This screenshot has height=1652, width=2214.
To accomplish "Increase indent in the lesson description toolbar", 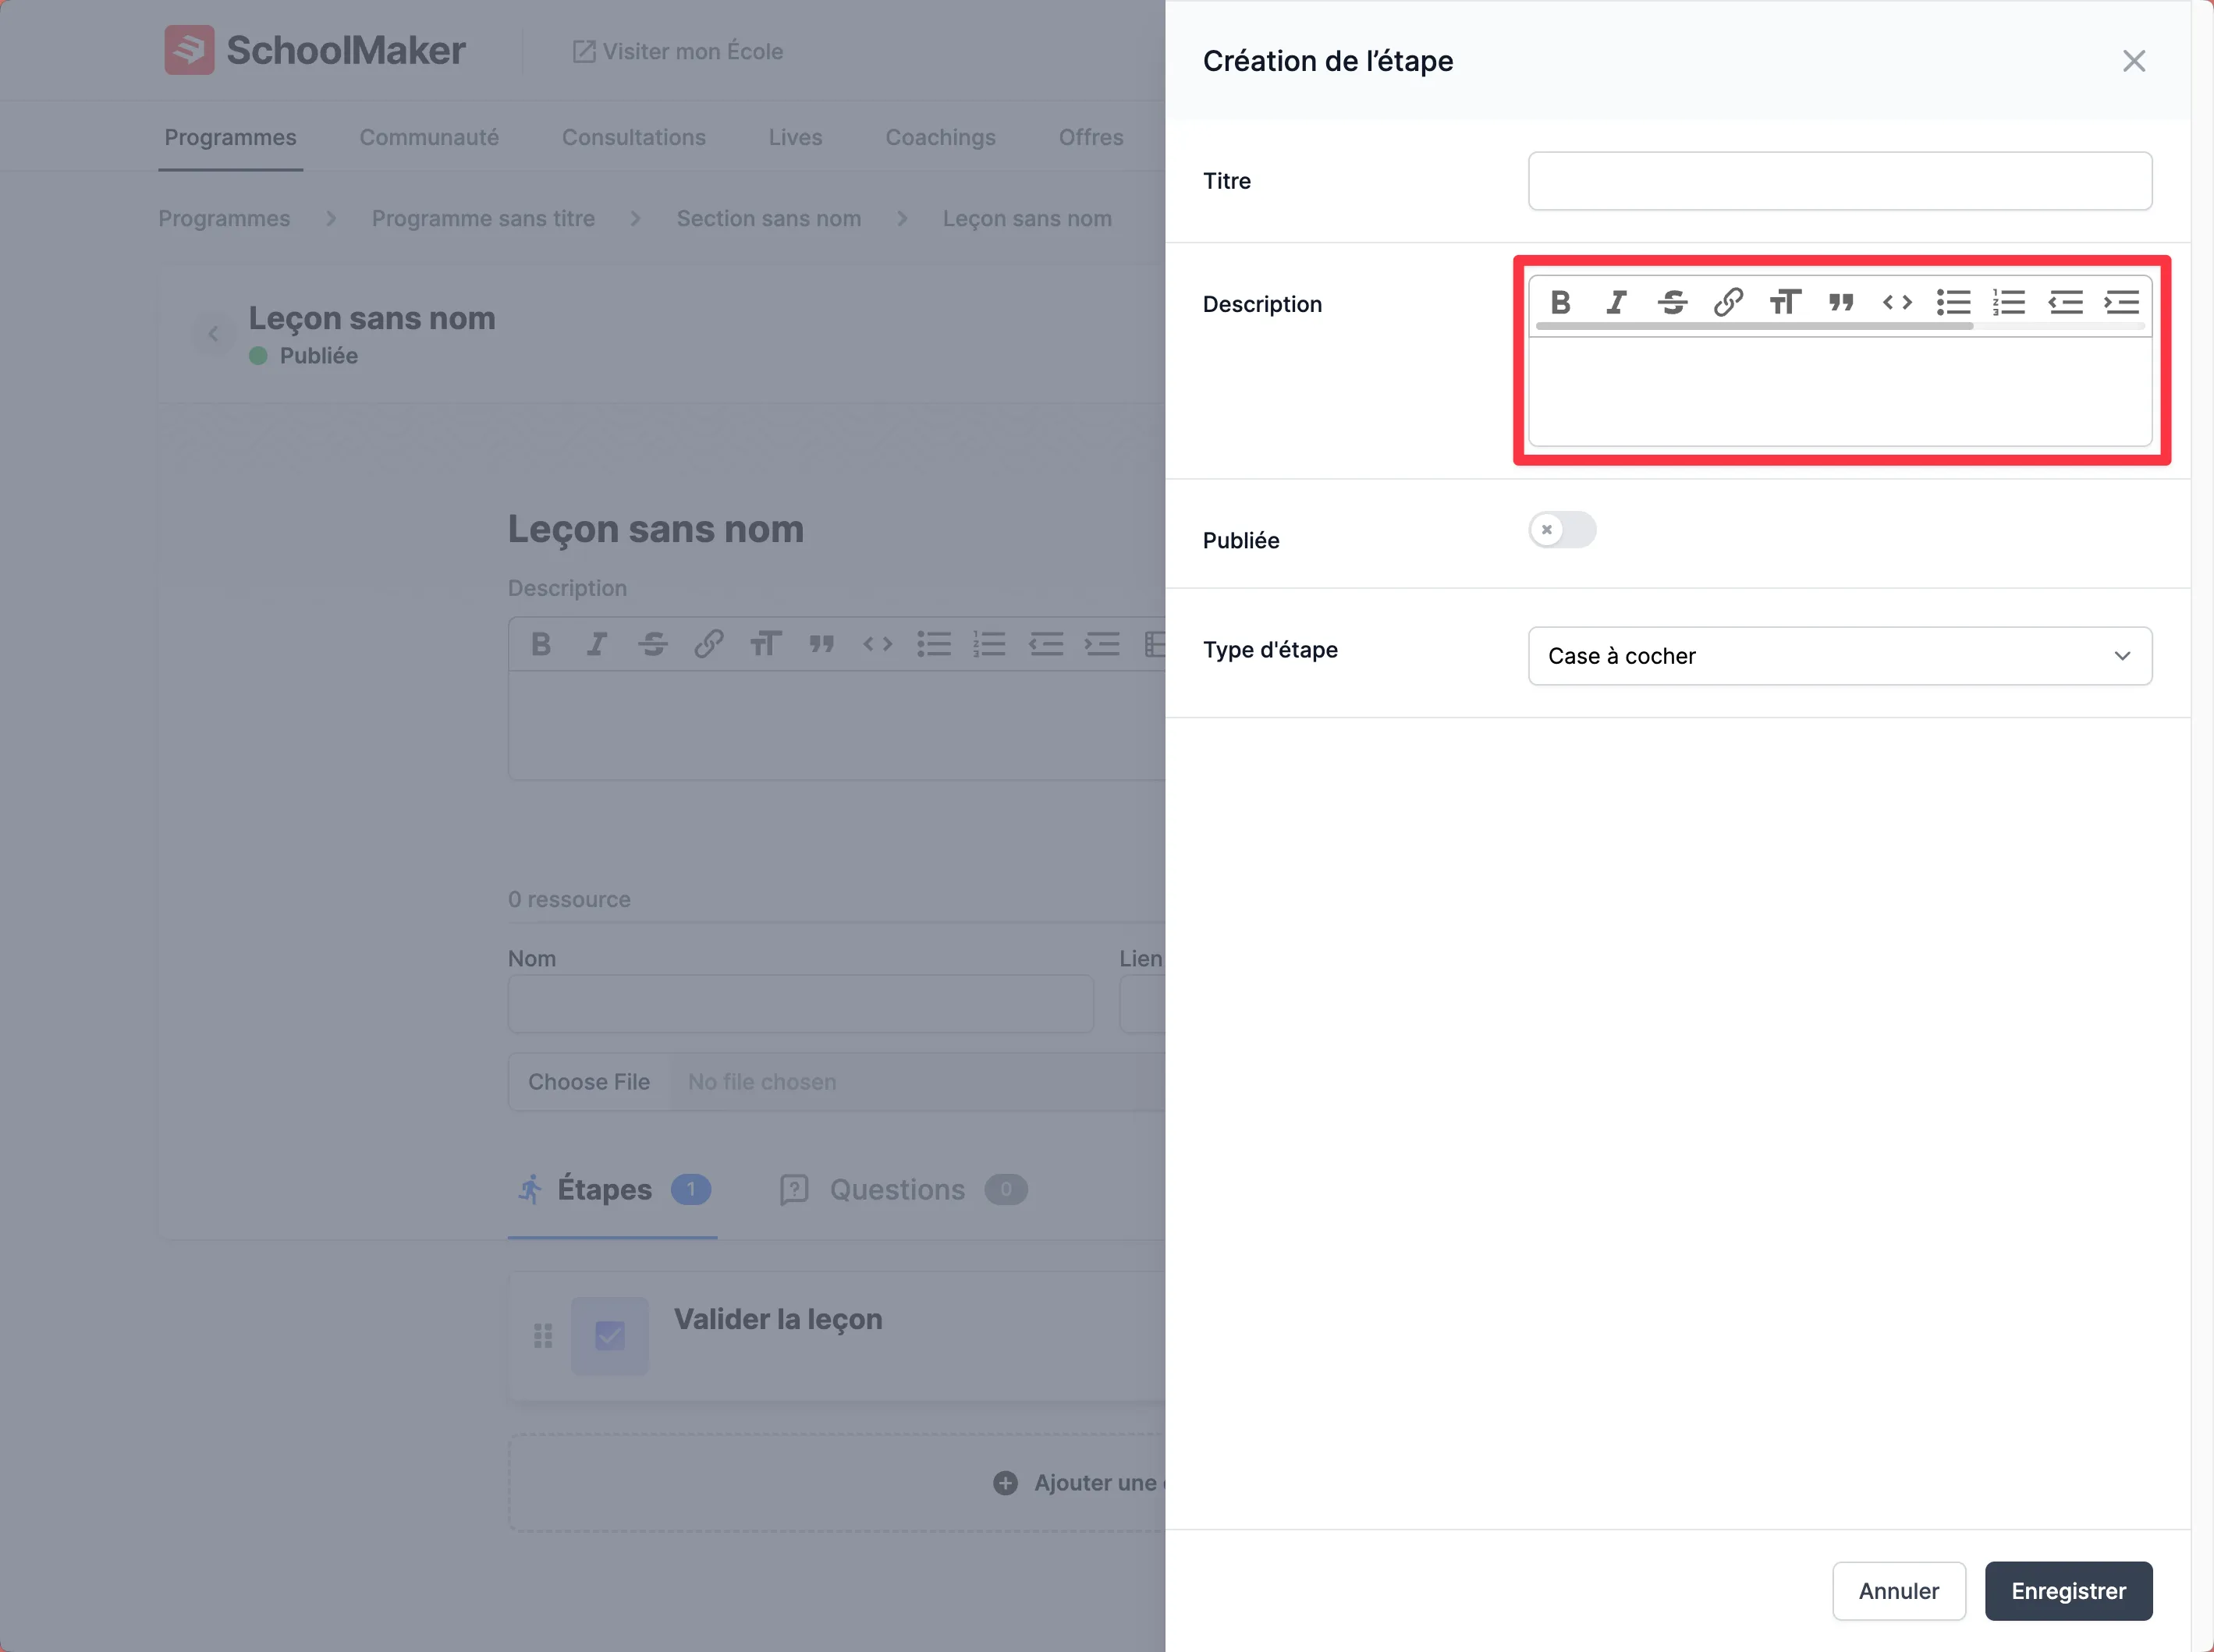I will [1102, 644].
